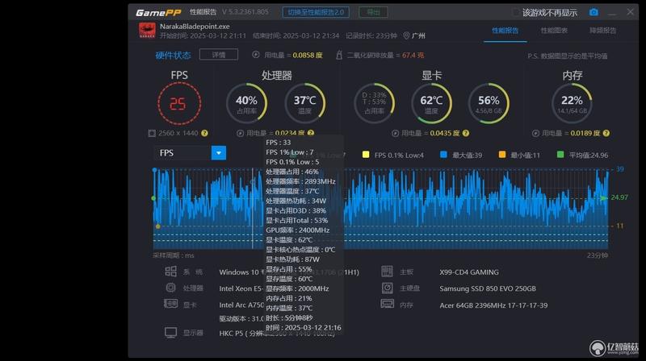Click the 二氧化碳排放量 67.4 克 value
Image resolution: width=646 pixels, height=361 pixels.
(x=413, y=55)
